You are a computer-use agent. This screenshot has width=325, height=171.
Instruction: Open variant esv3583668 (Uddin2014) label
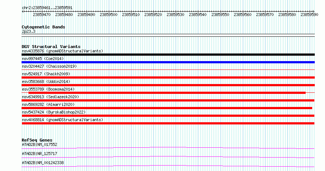(x=46, y=81)
